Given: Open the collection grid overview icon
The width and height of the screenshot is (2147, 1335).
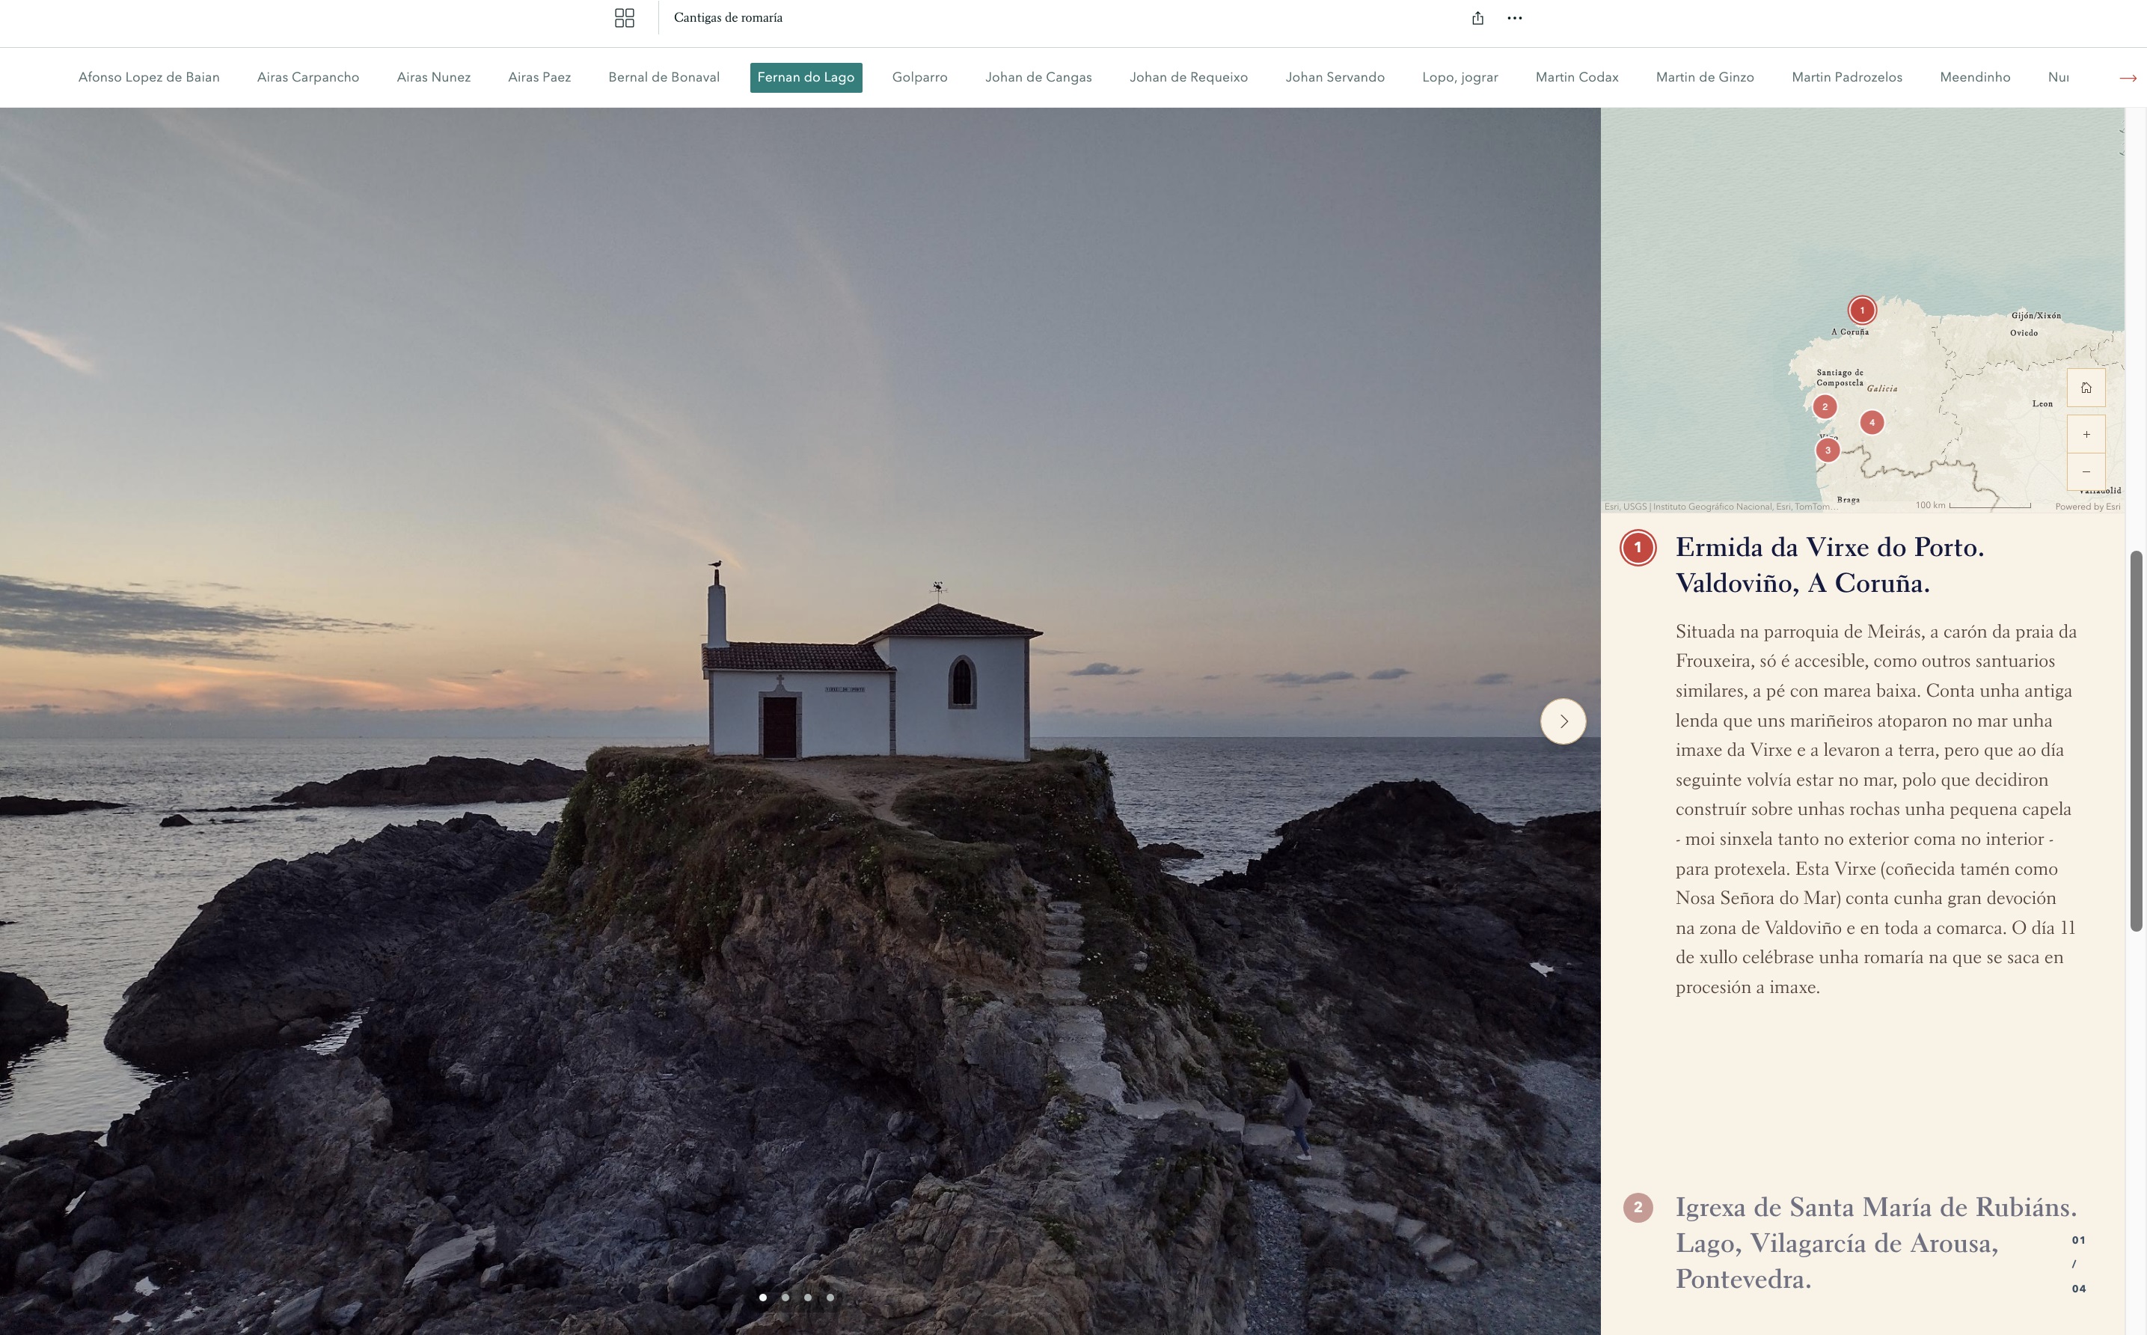Looking at the screenshot, I should pyautogui.click(x=624, y=18).
